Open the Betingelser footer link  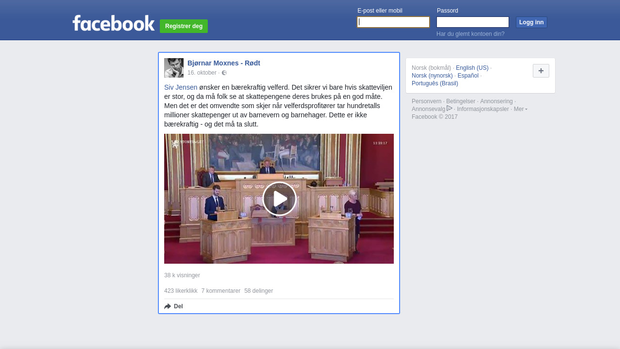[x=461, y=101]
